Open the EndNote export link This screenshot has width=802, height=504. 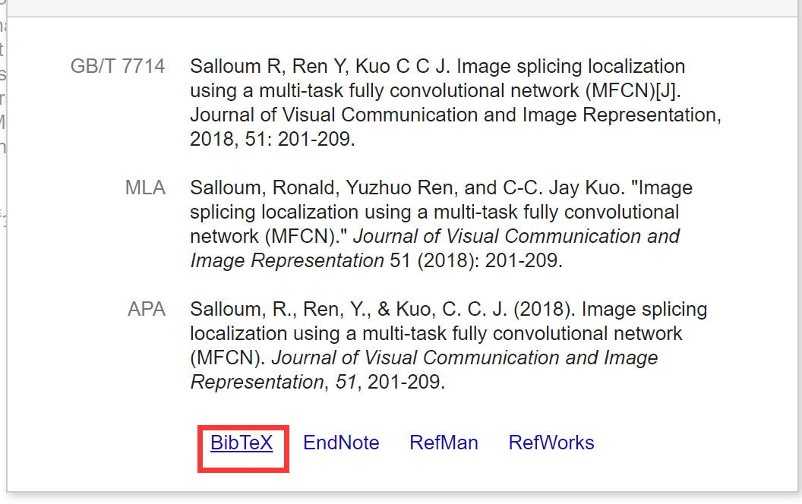pyautogui.click(x=341, y=443)
